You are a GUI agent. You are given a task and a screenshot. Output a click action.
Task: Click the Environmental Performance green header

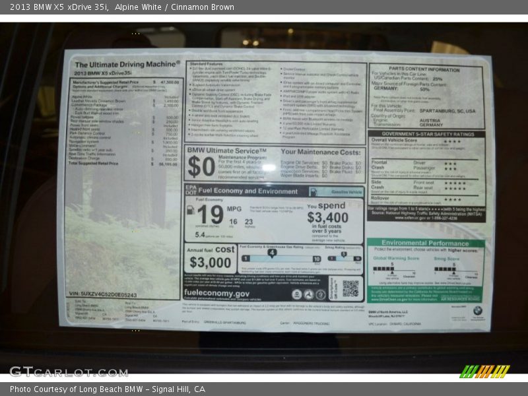point(424,243)
